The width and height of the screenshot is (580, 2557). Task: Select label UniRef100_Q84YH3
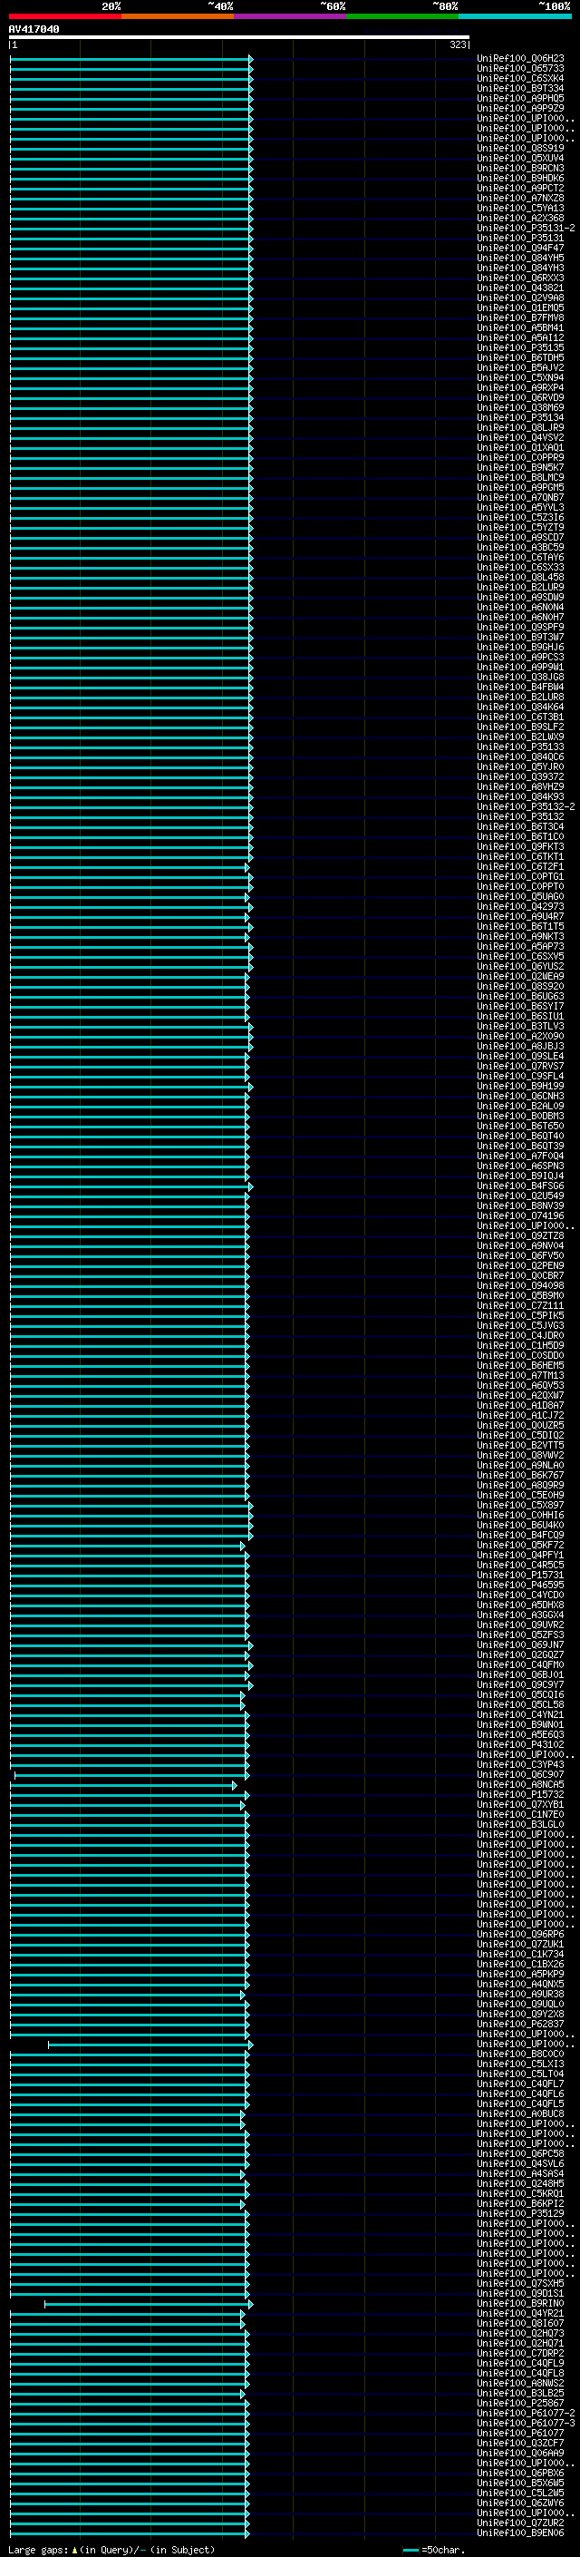[x=520, y=268]
